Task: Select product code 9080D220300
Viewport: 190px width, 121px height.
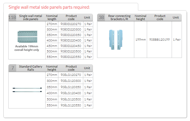Action: pyautogui.click(x=71, y=29)
